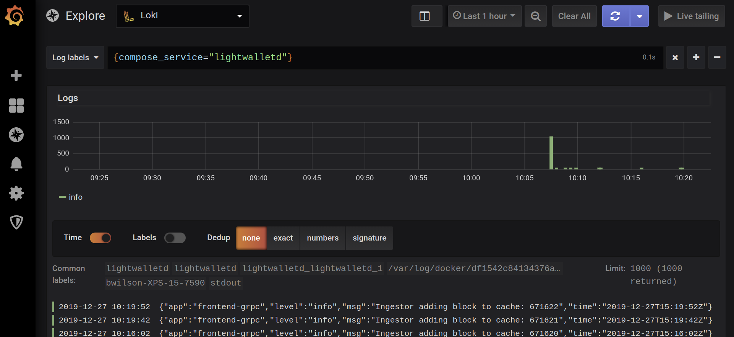Open the Last 1 hour time picker
Viewport: 734px width, 337px height.
[484, 16]
